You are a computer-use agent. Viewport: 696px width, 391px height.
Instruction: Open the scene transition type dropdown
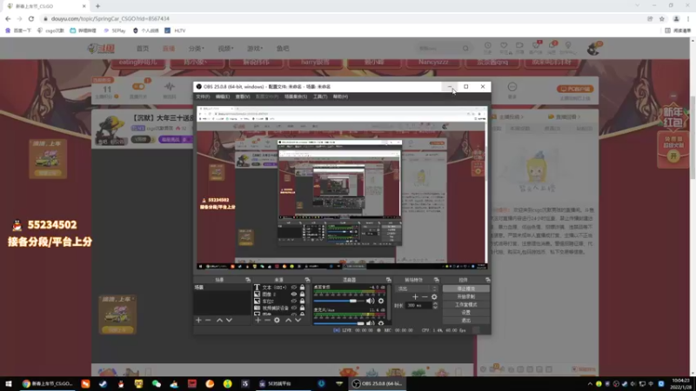pos(418,288)
